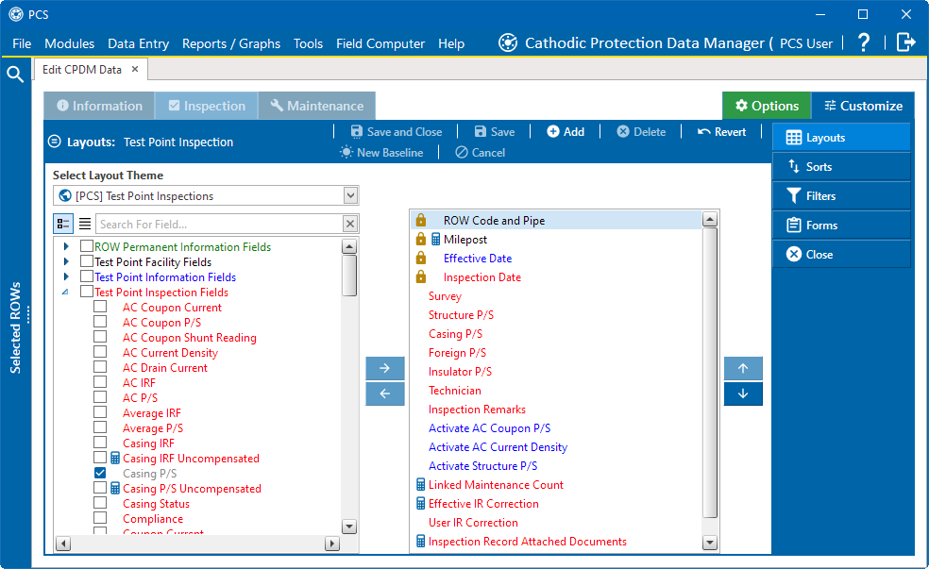Check the AC Coupon P/S checkbox

100,322
